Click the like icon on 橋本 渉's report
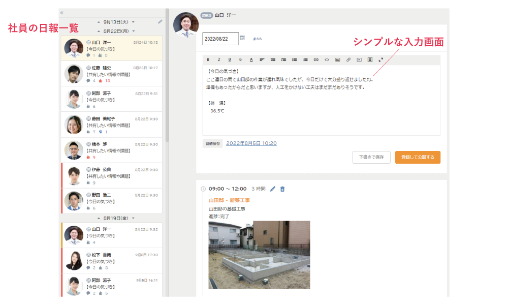 point(88,157)
